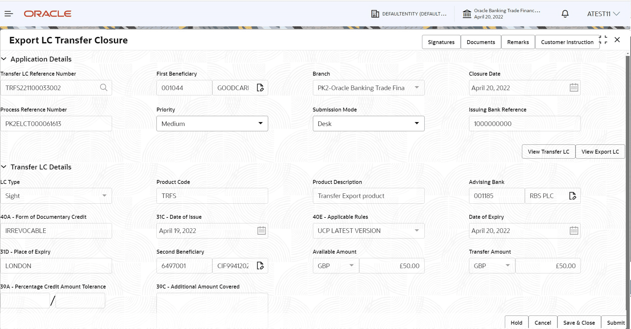Open Second Beneficiary CIF9941202 details

[260, 266]
